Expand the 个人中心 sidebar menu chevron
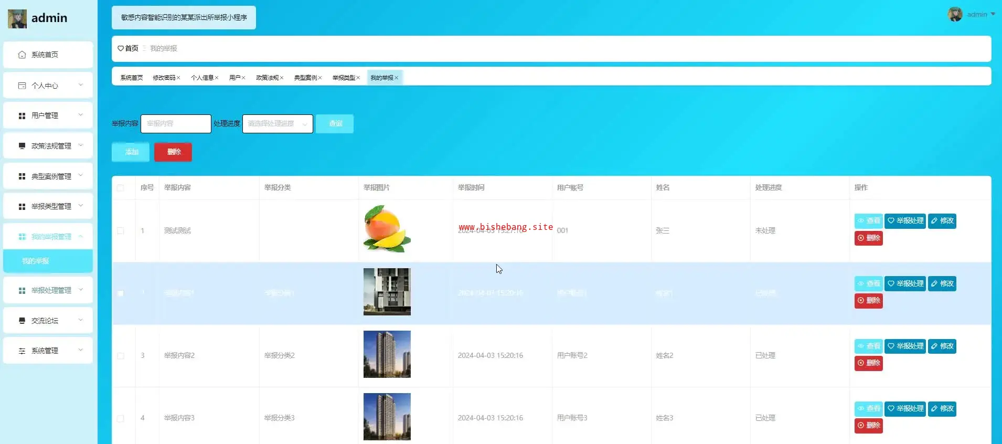1002x444 pixels. [x=81, y=84]
